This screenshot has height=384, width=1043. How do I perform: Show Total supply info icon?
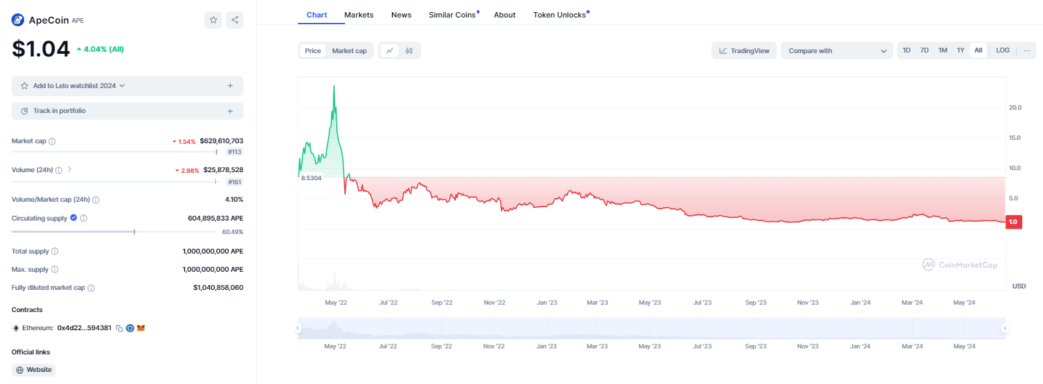55,251
